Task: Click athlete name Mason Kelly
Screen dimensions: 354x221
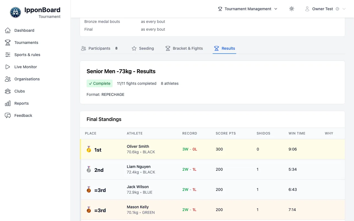Action: 138,207
